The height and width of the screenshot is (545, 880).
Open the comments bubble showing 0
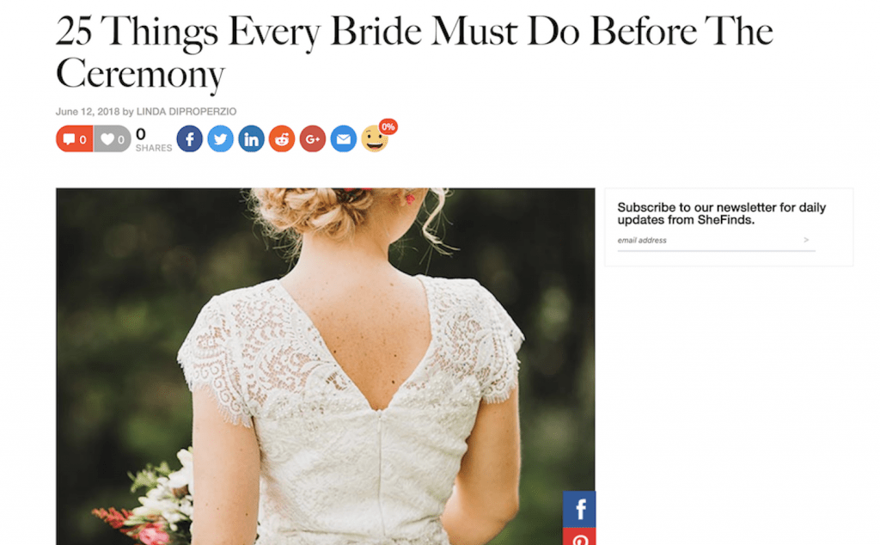click(x=75, y=139)
